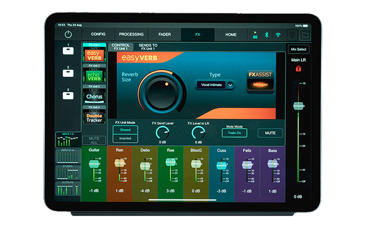
Task: Click the Bass channel name label
Action: [272, 150]
